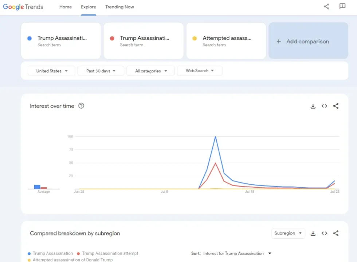This screenshot has width=357, height=262.
Task: Click the Google Trends logo
Action: (x=23, y=7)
